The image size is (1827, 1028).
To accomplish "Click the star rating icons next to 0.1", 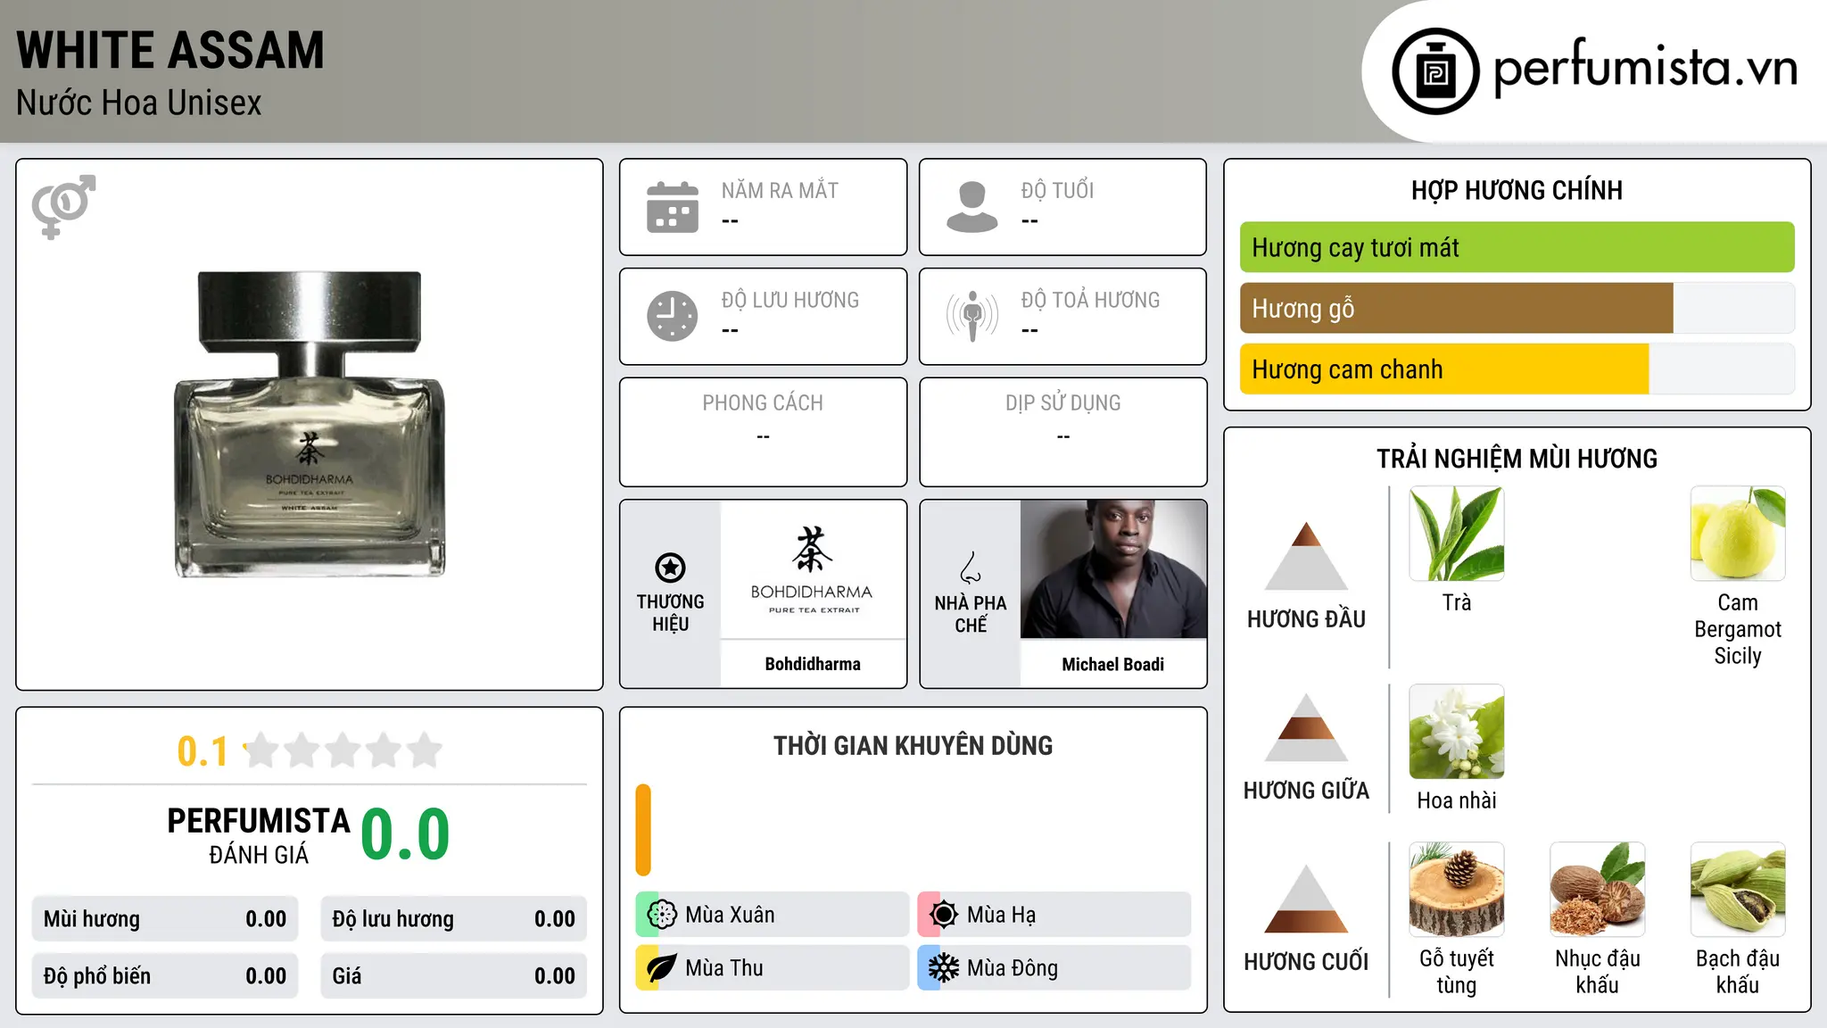I will click(x=343, y=750).
